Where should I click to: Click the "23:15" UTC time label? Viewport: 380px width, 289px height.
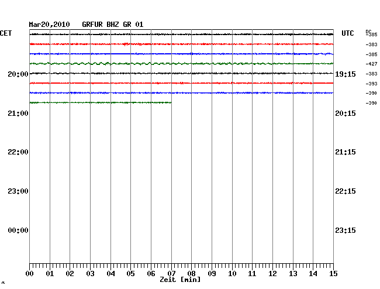pyautogui.click(x=346, y=230)
